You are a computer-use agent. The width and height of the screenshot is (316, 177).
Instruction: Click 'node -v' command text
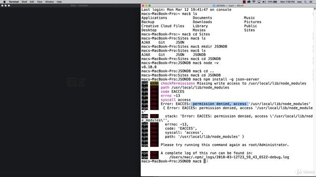coord(211,63)
